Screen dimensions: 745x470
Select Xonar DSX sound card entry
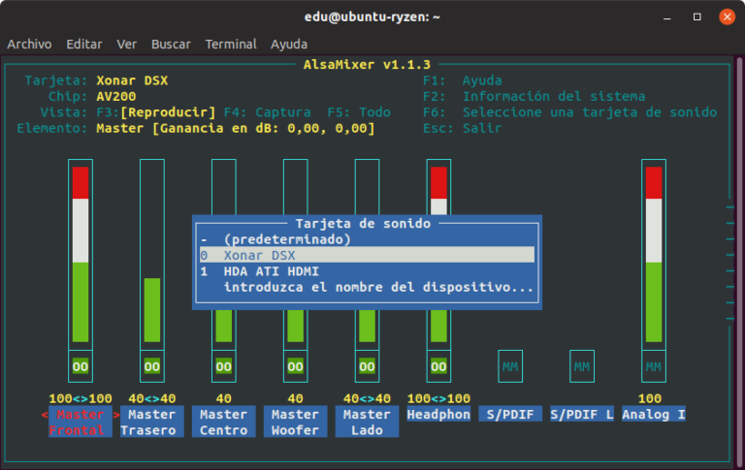(367, 255)
